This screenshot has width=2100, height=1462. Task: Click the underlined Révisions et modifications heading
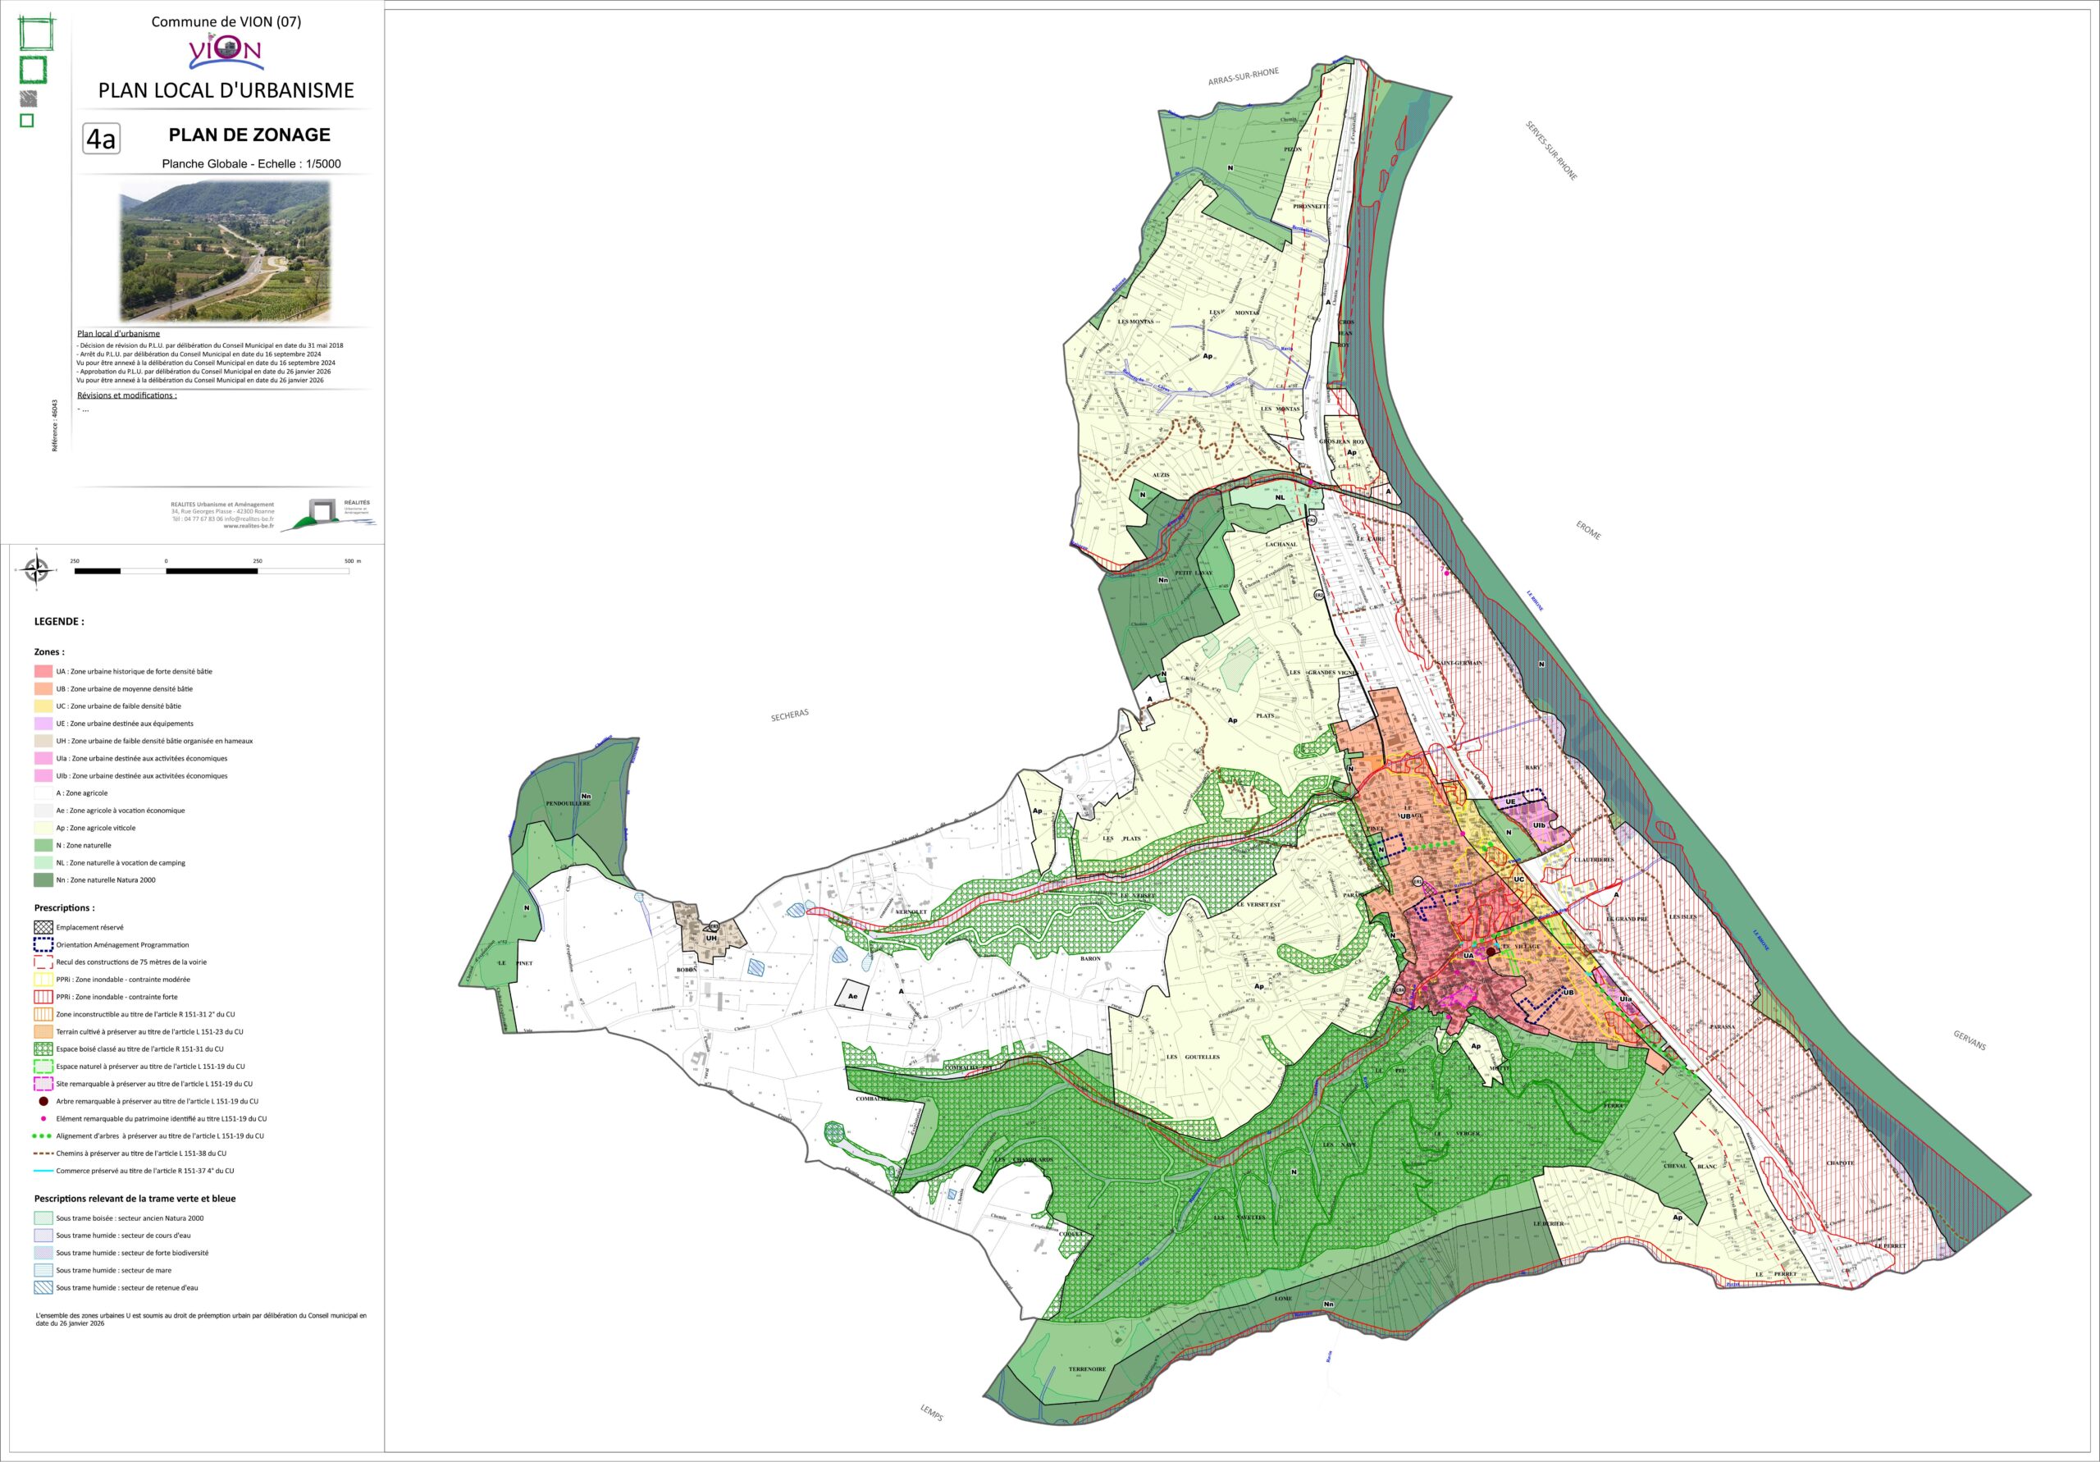point(127,395)
